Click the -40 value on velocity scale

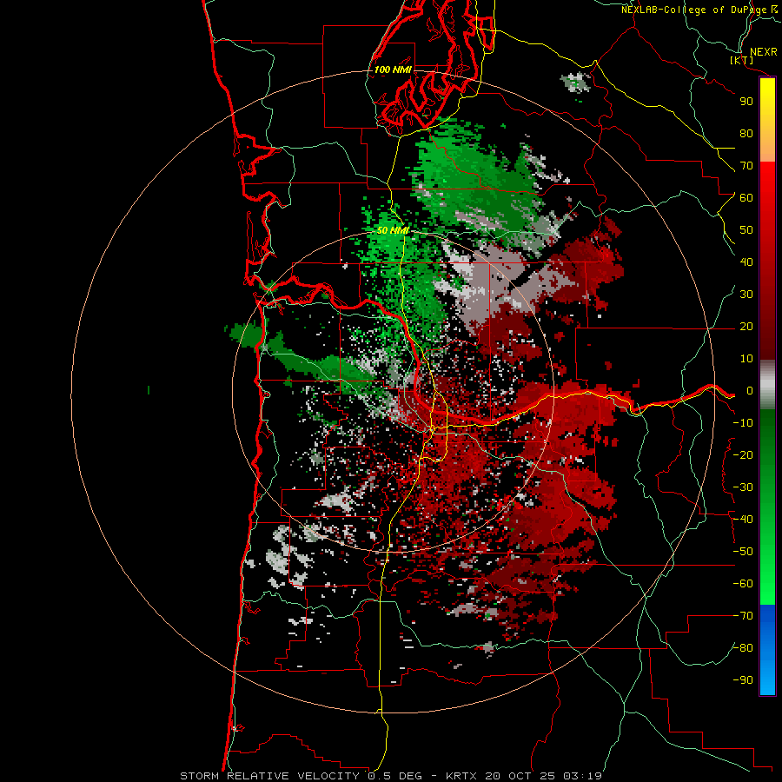tap(743, 520)
